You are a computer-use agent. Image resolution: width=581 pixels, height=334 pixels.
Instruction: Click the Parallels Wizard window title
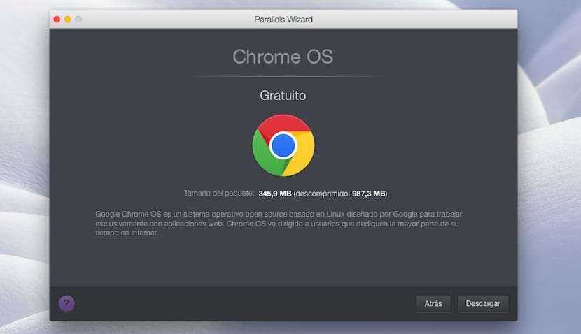point(283,19)
